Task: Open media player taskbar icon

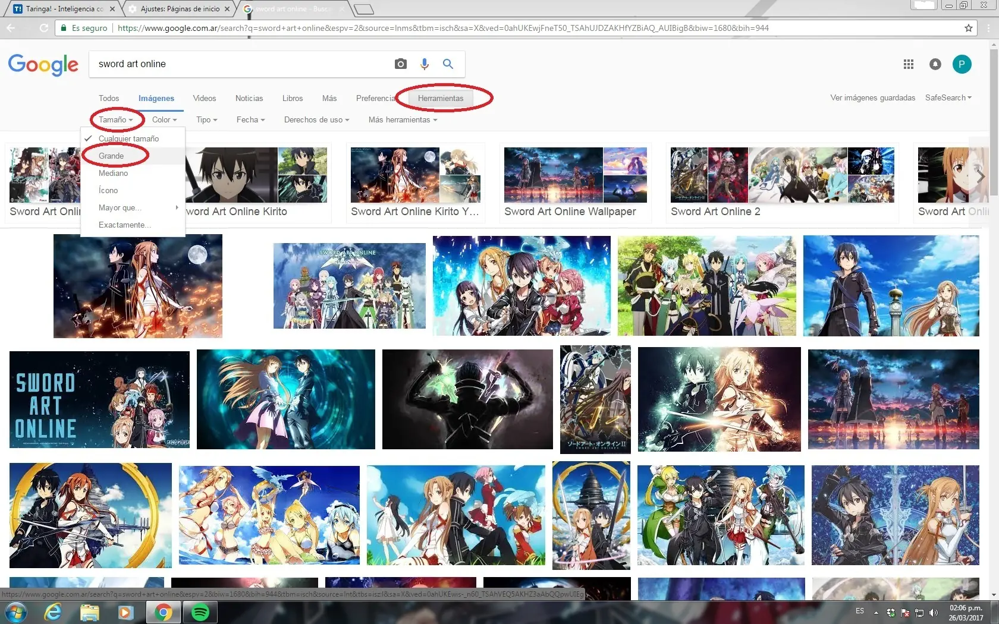Action: pyautogui.click(x=125, y=612)
